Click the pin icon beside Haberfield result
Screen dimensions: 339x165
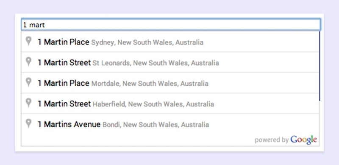click(x=28, y=103)
